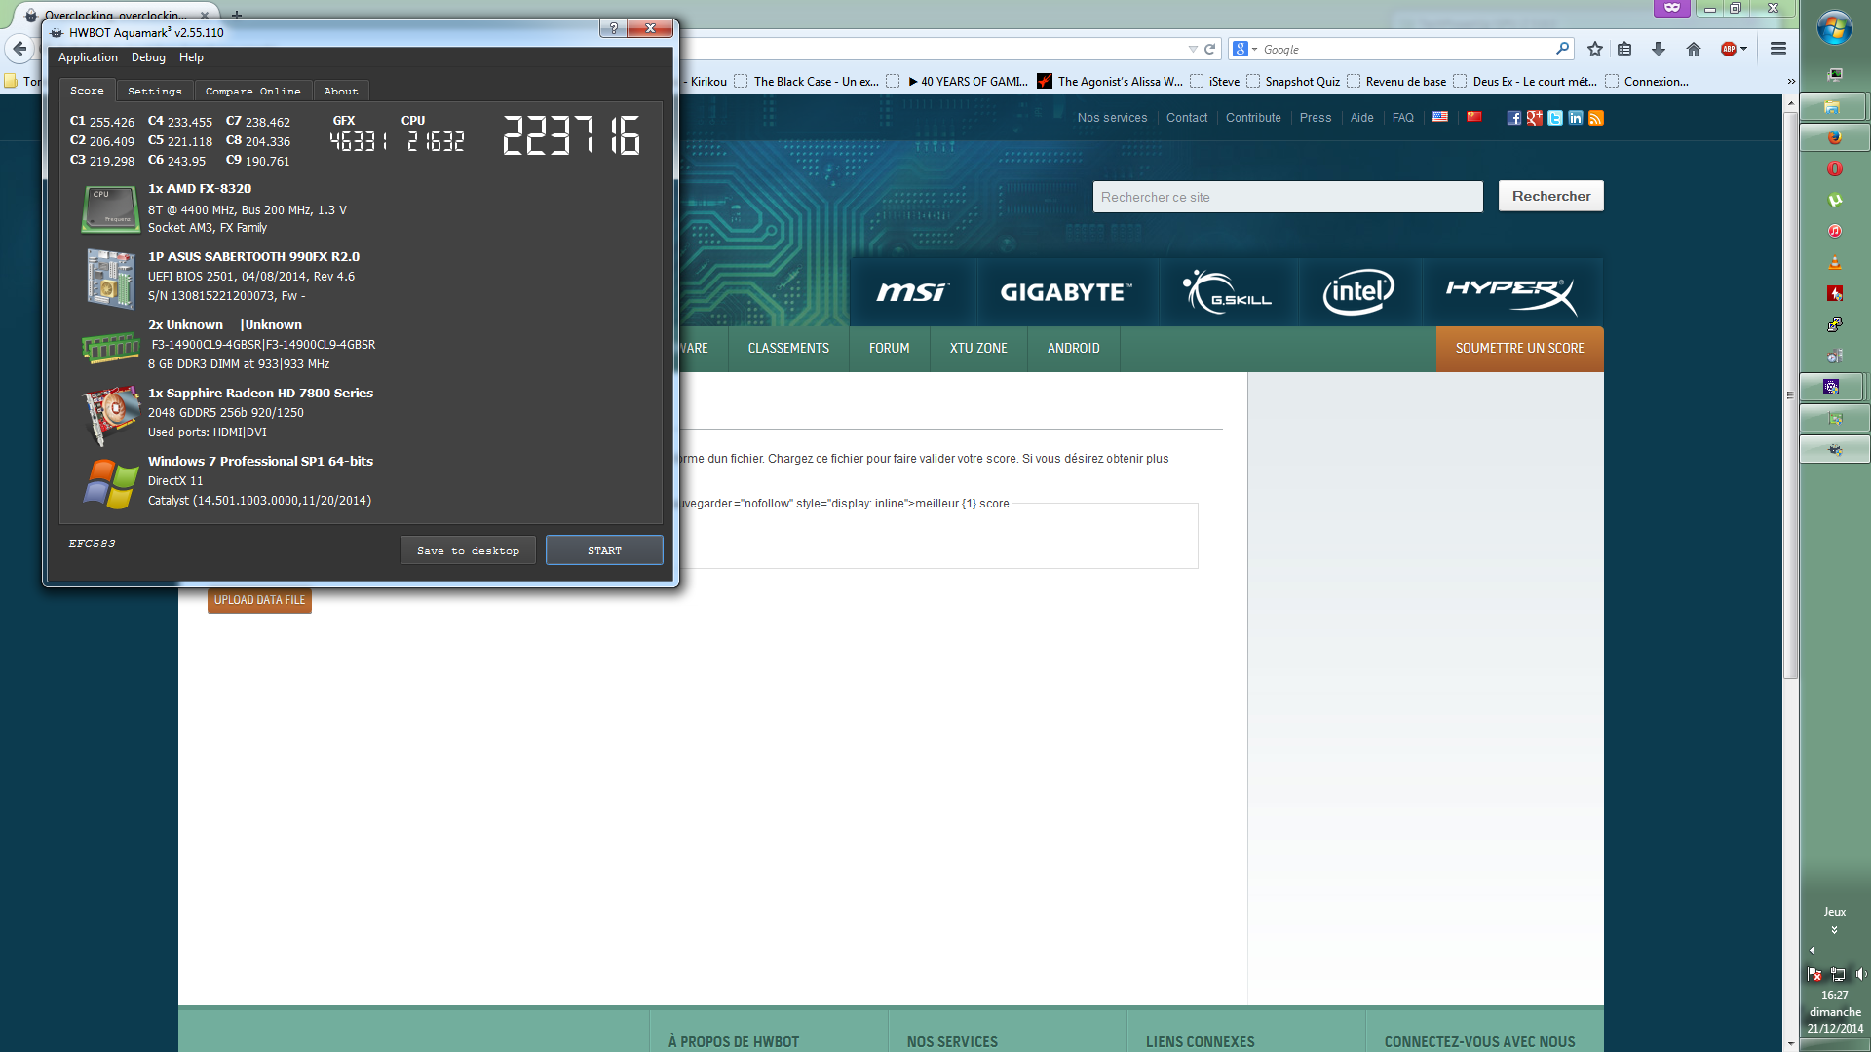1871x1052 pixels.
Task: Switch to Settings tab in Aquamark
Action: coord(155,91)
